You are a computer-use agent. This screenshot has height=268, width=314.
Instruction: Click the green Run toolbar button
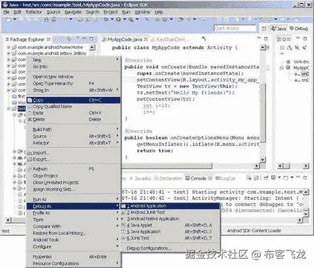click(118, 20)
